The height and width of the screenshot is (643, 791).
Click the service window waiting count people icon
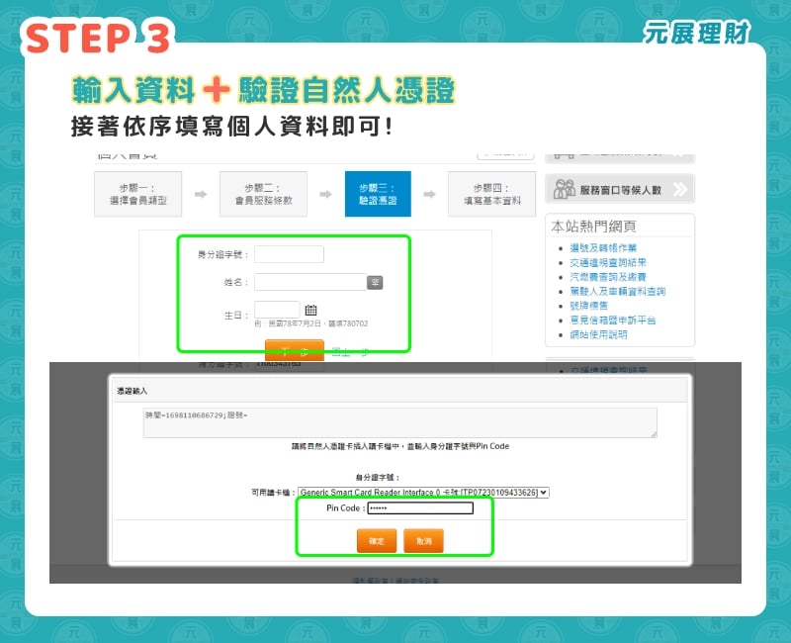click(x=564, y=189)
